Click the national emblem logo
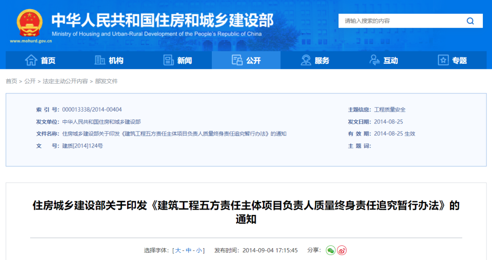The width and height of the screenshot is (492, 260). (x=30, y=23)
